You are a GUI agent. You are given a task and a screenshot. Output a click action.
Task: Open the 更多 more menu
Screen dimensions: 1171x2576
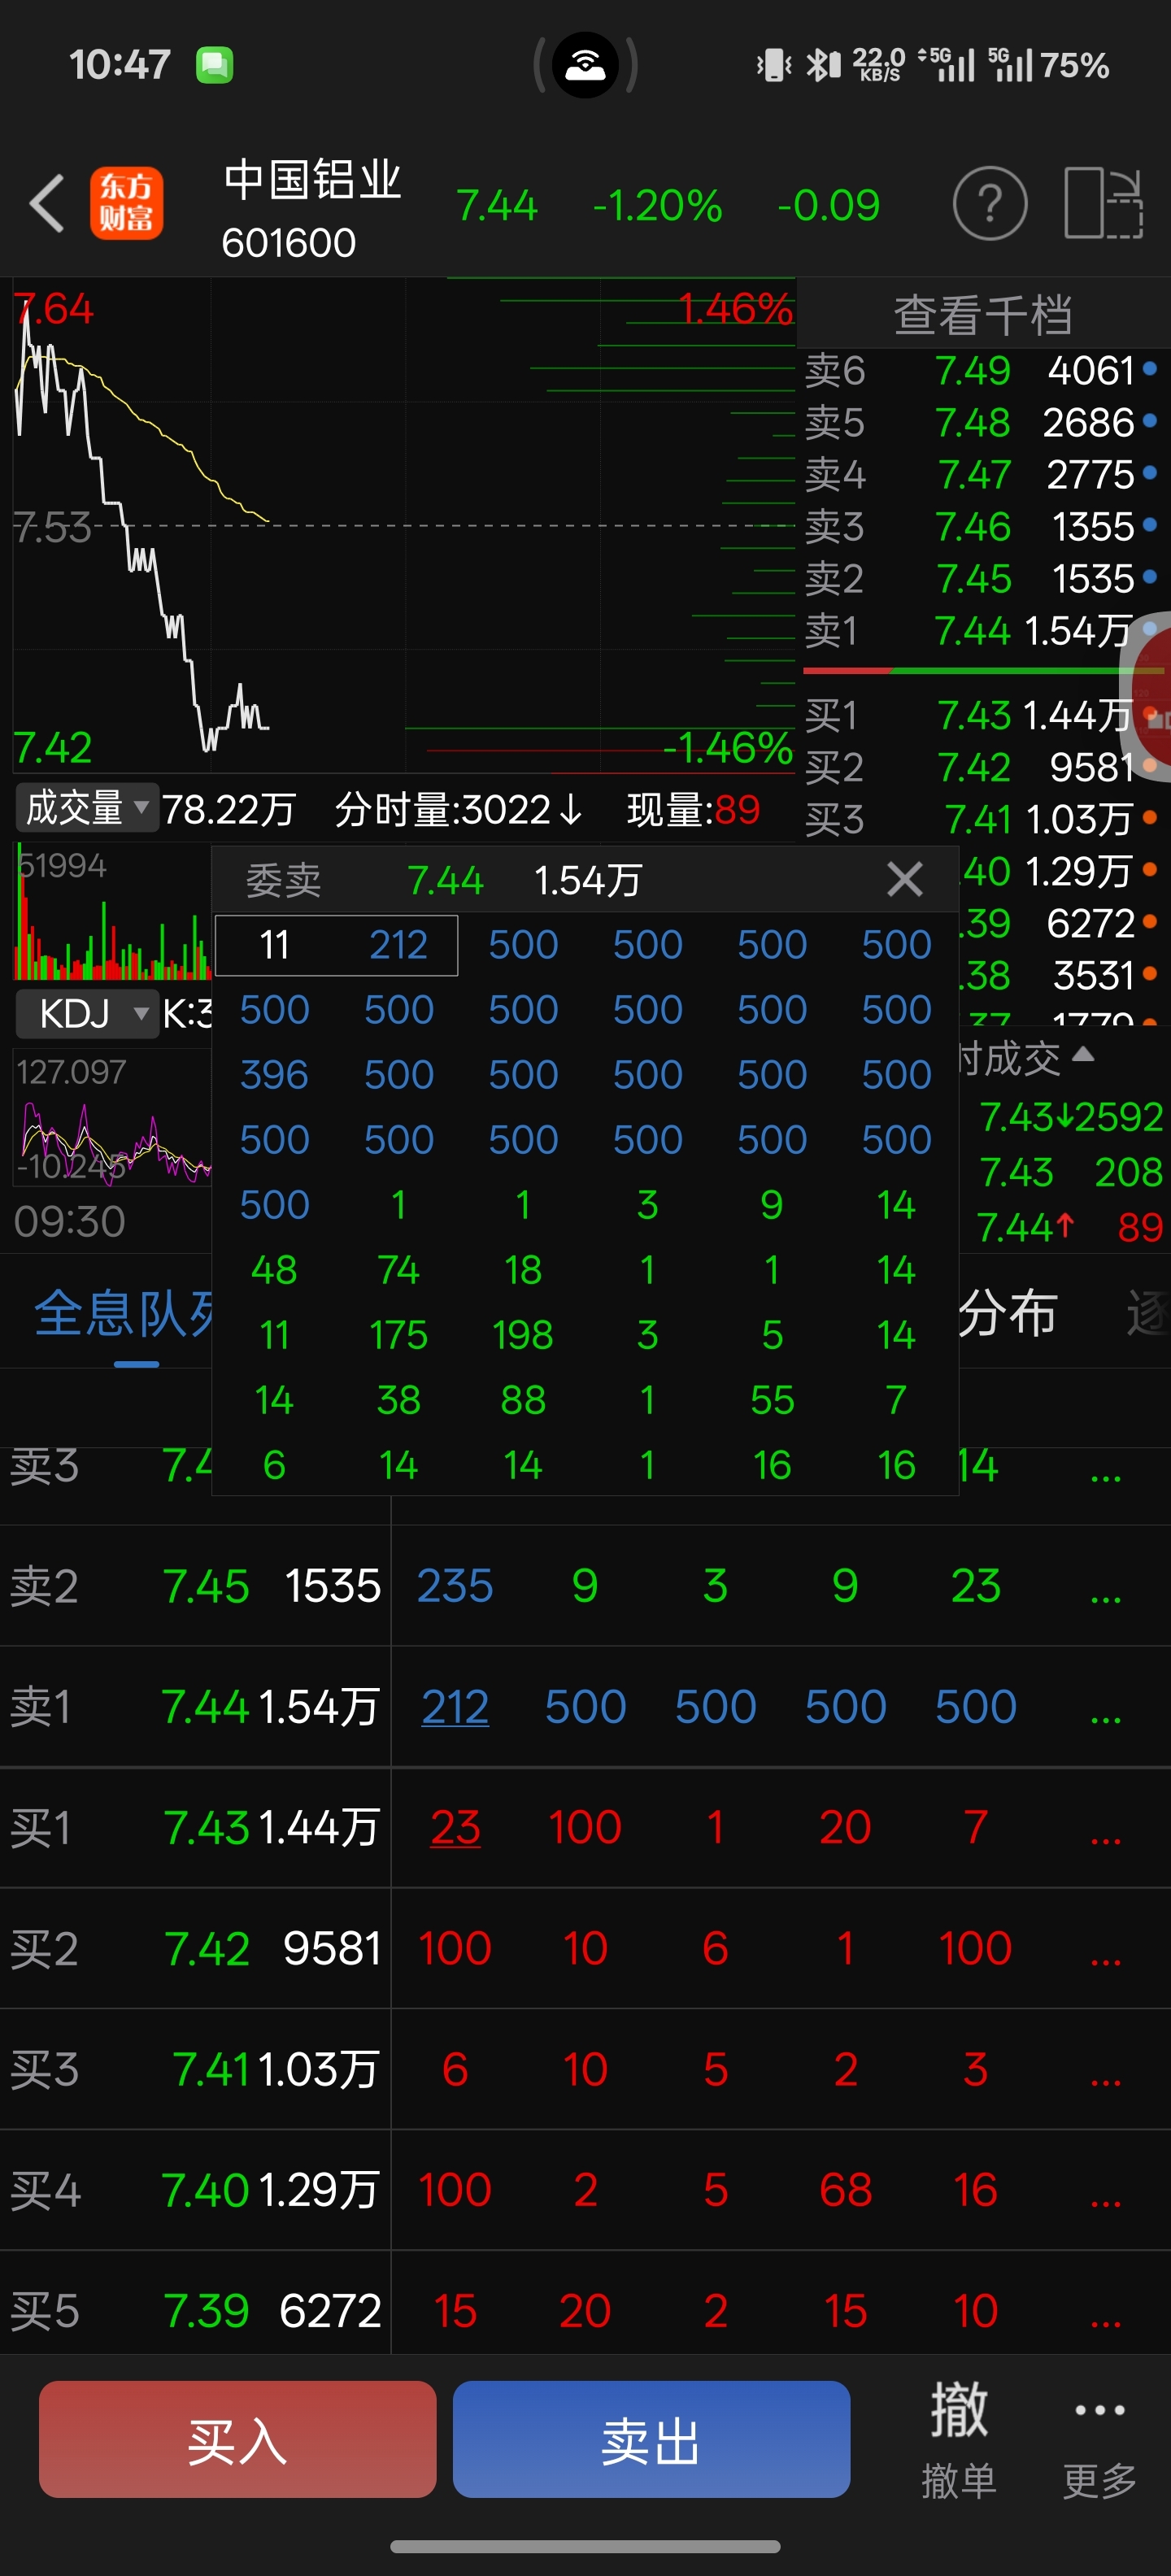(1100, 2439)
